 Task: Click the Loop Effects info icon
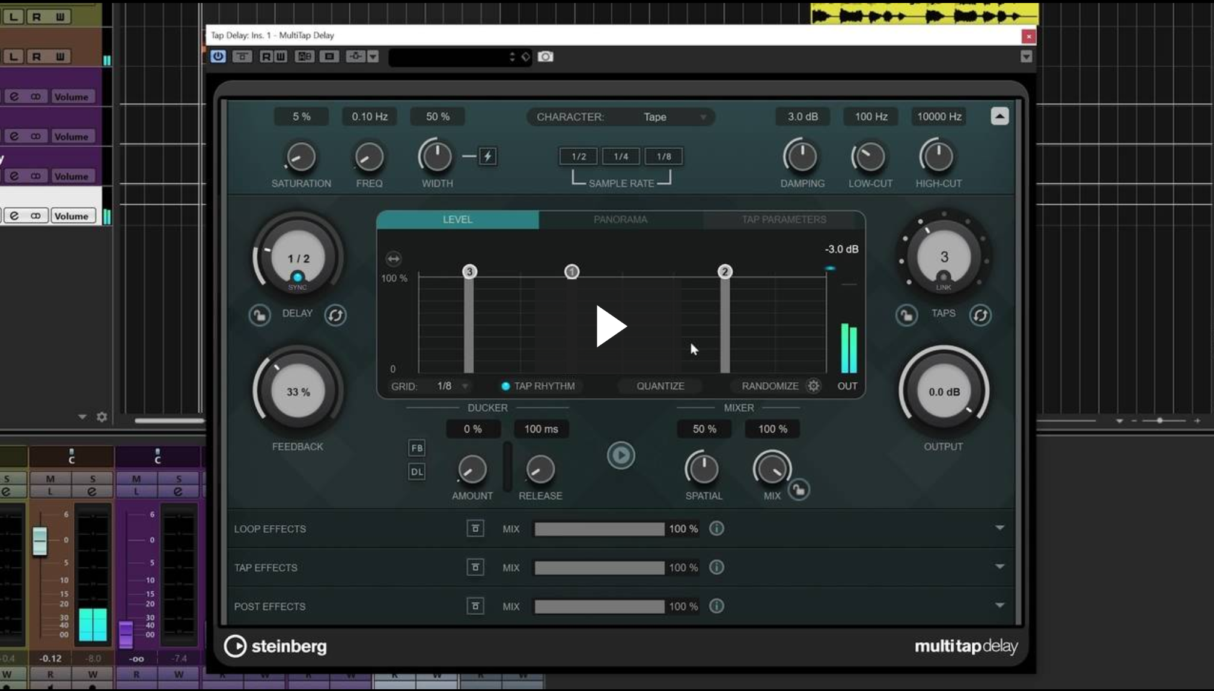tap(716, 529)
